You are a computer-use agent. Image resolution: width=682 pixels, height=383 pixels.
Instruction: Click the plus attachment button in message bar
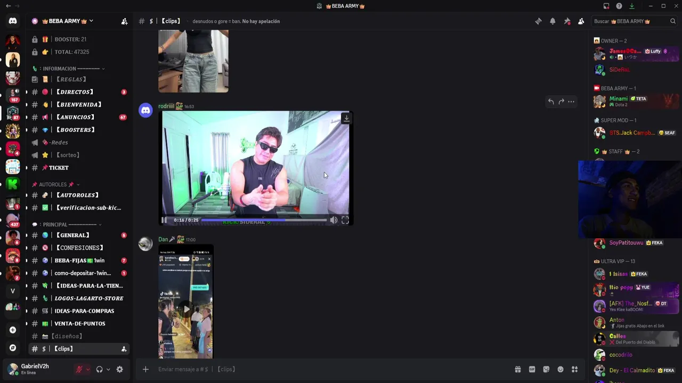click(145, 369)
